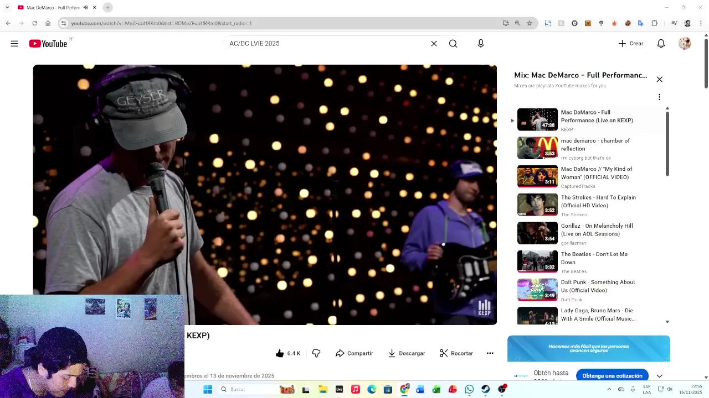Click the browser home icon
Screen dimensions: 709x398
tap(48, 23)
